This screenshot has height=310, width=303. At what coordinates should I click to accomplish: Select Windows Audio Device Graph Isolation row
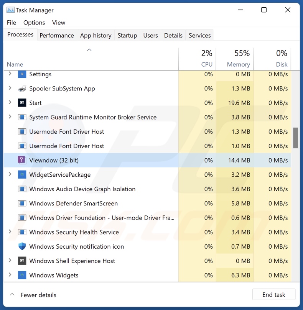(x=147, y=189)
